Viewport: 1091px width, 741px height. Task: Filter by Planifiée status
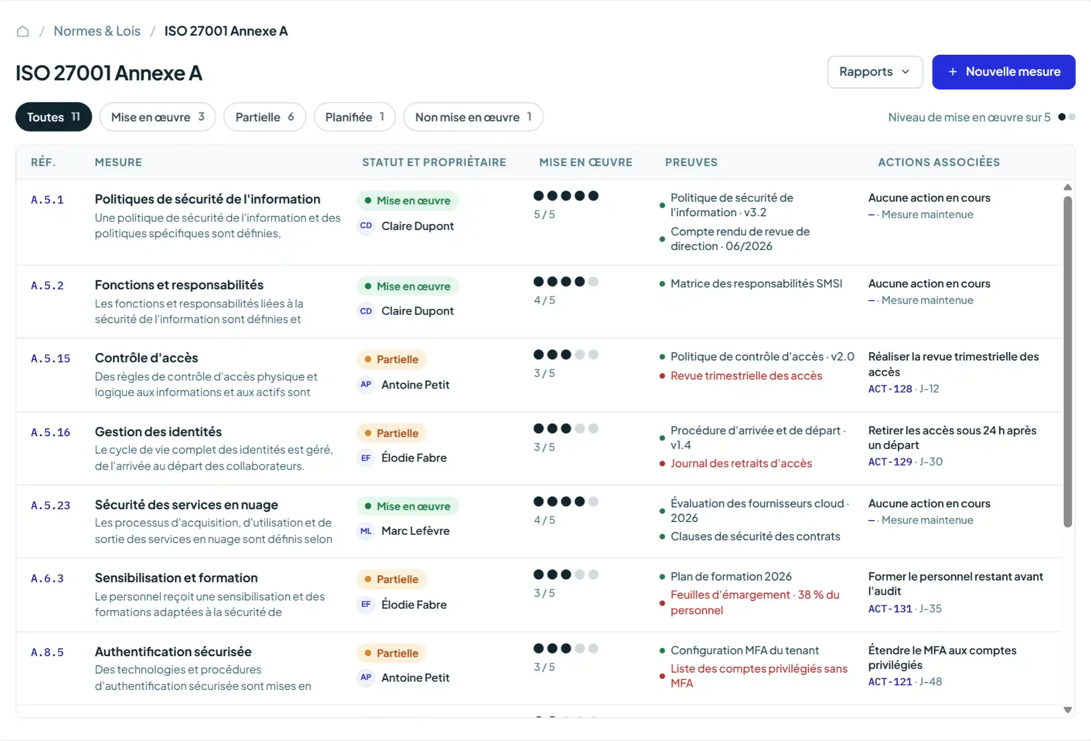(x=354, y=117)
